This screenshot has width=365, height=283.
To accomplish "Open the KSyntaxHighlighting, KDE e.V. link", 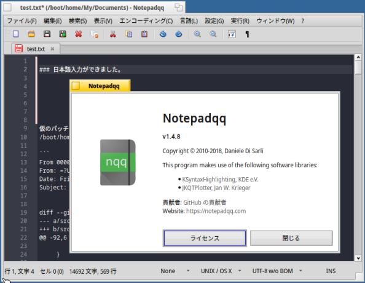I will pyautogui.click(x=220, y=180).
